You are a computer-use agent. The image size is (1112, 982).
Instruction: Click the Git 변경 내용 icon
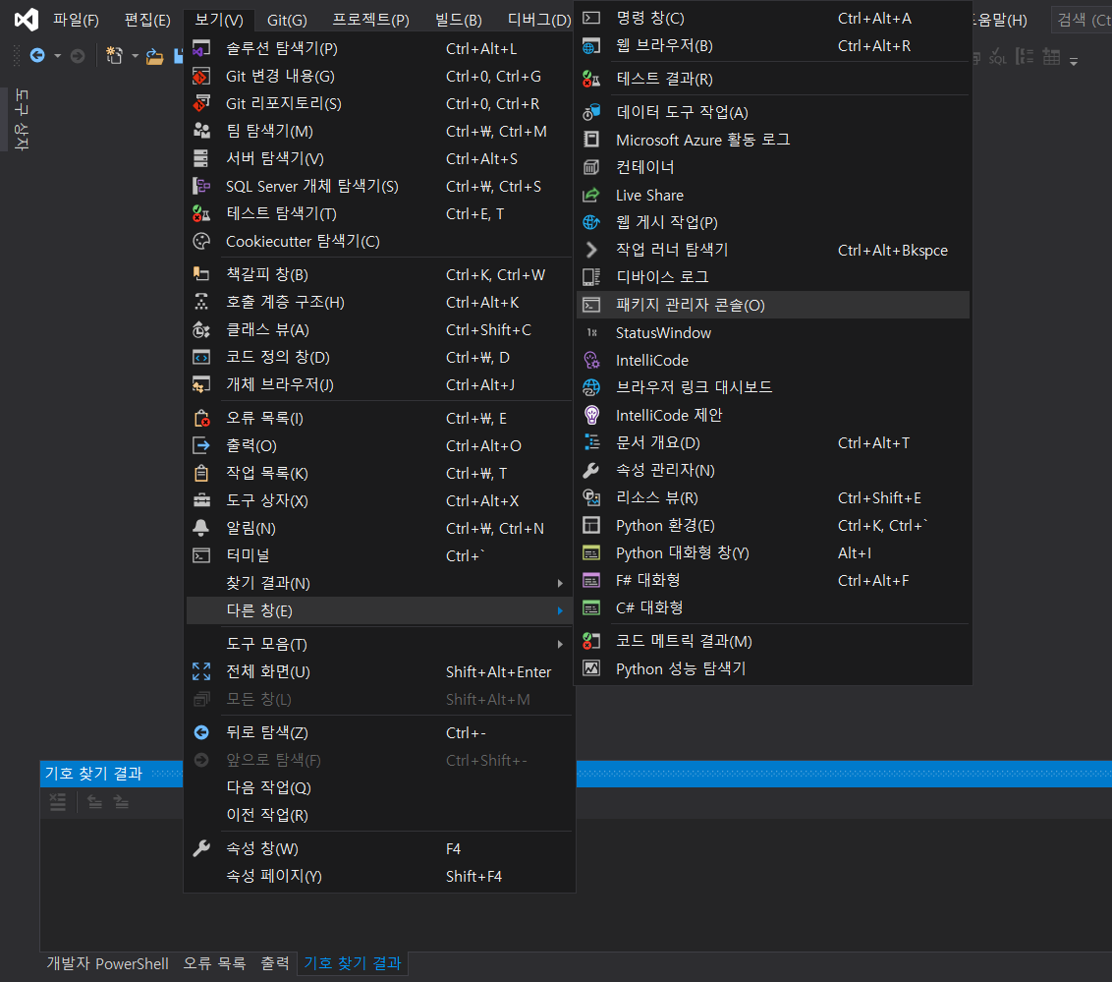tap(201, 77)
